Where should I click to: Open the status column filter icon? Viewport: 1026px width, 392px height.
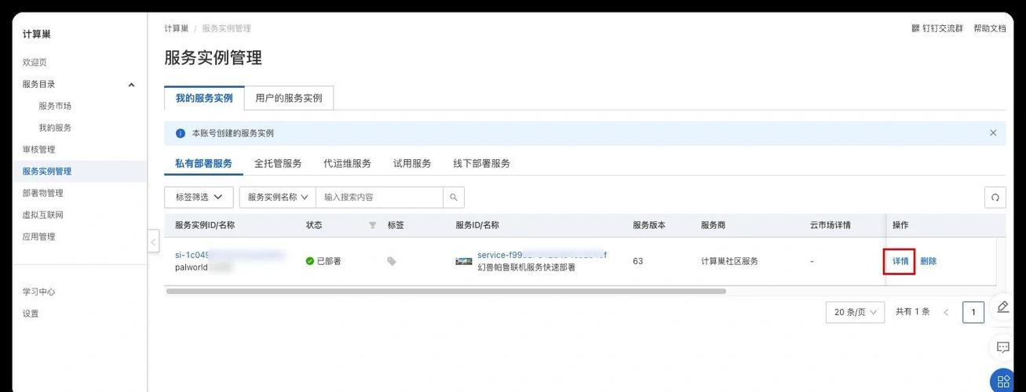click(x=372, y=225)
